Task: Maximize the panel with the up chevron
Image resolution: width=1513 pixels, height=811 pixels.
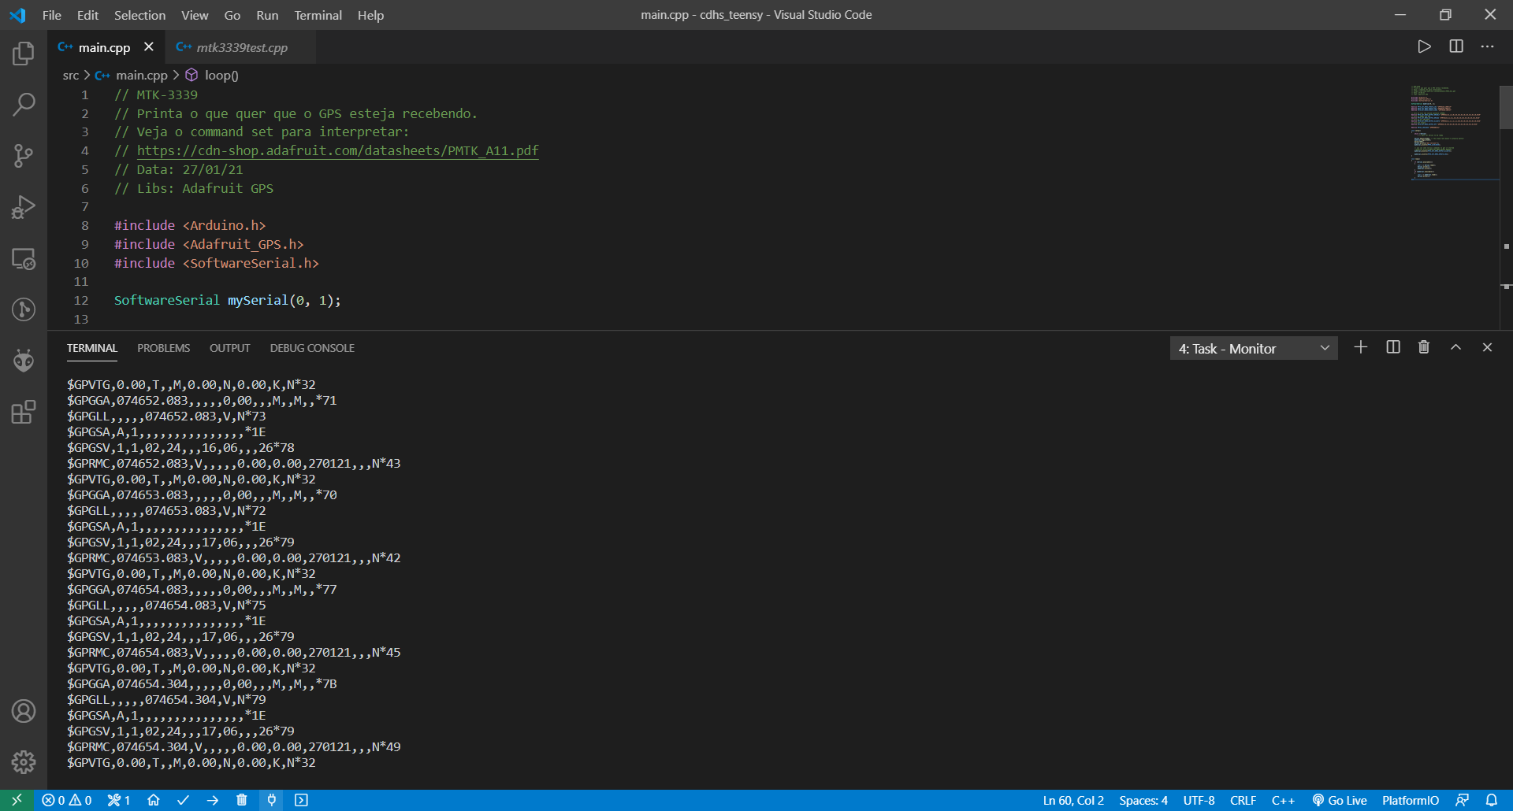Action: coord(1455,347)
